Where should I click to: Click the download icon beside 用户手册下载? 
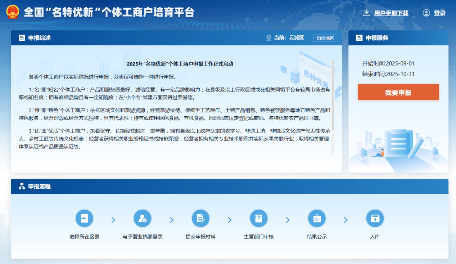(x=366, y=13)
